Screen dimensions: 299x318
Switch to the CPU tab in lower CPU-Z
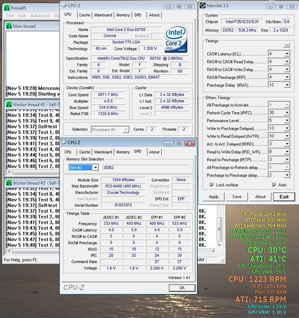pos(68,152)
